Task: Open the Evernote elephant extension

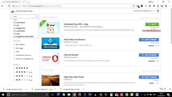Action: point(154,6)
